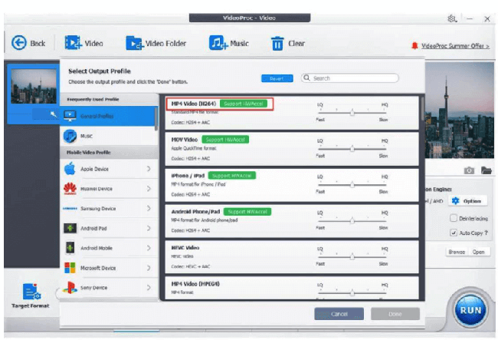Choose MP4 Video (MPEG4) profile

pyautogui.click(x=292, y=288)
